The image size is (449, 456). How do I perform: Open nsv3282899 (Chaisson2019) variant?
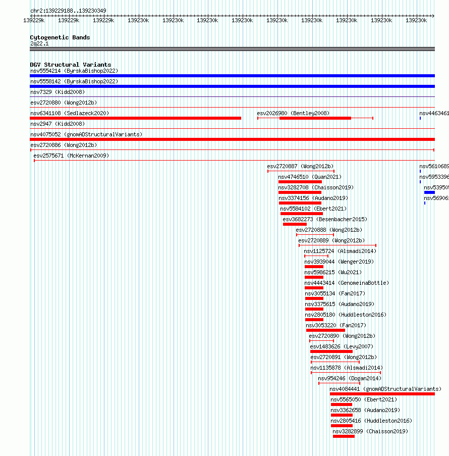[370, 432]
